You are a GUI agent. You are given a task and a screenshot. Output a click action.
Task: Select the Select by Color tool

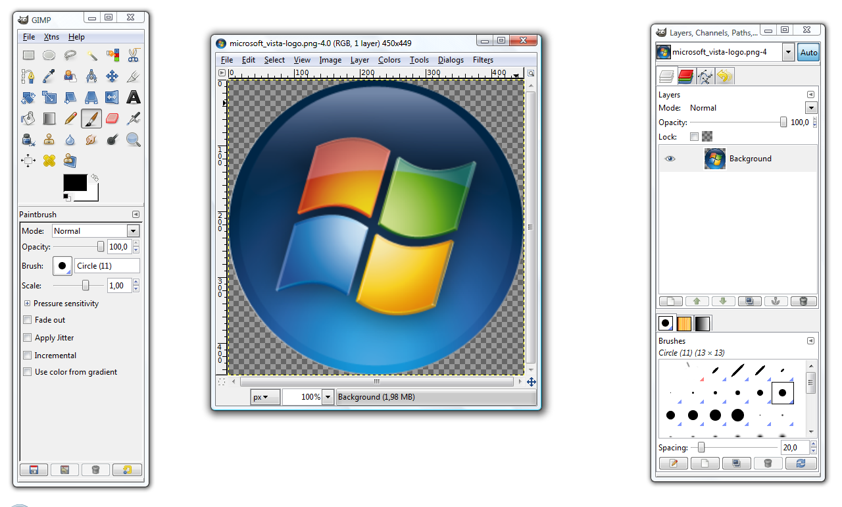[112, 55]
